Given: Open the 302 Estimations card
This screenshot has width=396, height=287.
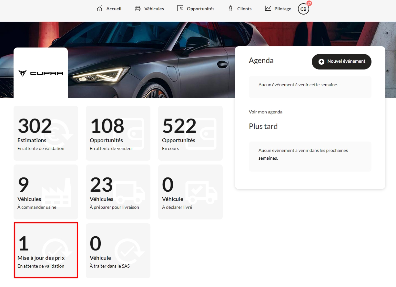Looking at the screenshot, I should pos(46,133).
